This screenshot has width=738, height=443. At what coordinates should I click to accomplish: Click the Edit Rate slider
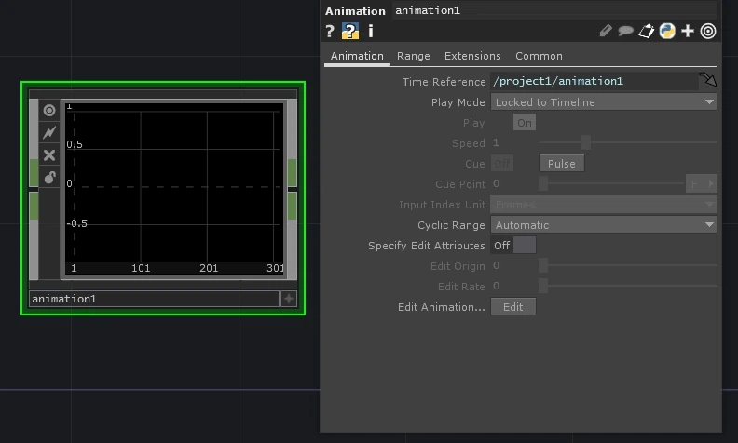pos(628,286)
